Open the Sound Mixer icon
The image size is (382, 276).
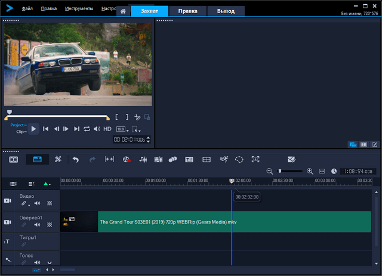coord(143,159)
